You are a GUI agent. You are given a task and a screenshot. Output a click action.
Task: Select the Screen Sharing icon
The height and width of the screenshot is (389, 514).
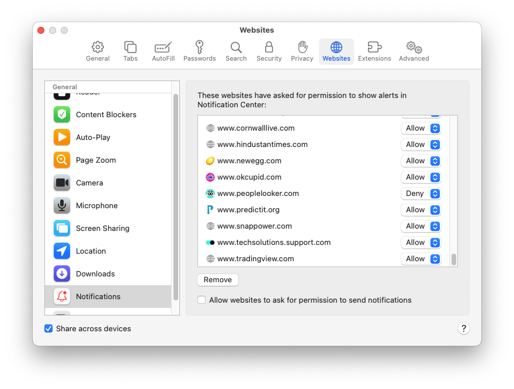[x=62, y=228]
